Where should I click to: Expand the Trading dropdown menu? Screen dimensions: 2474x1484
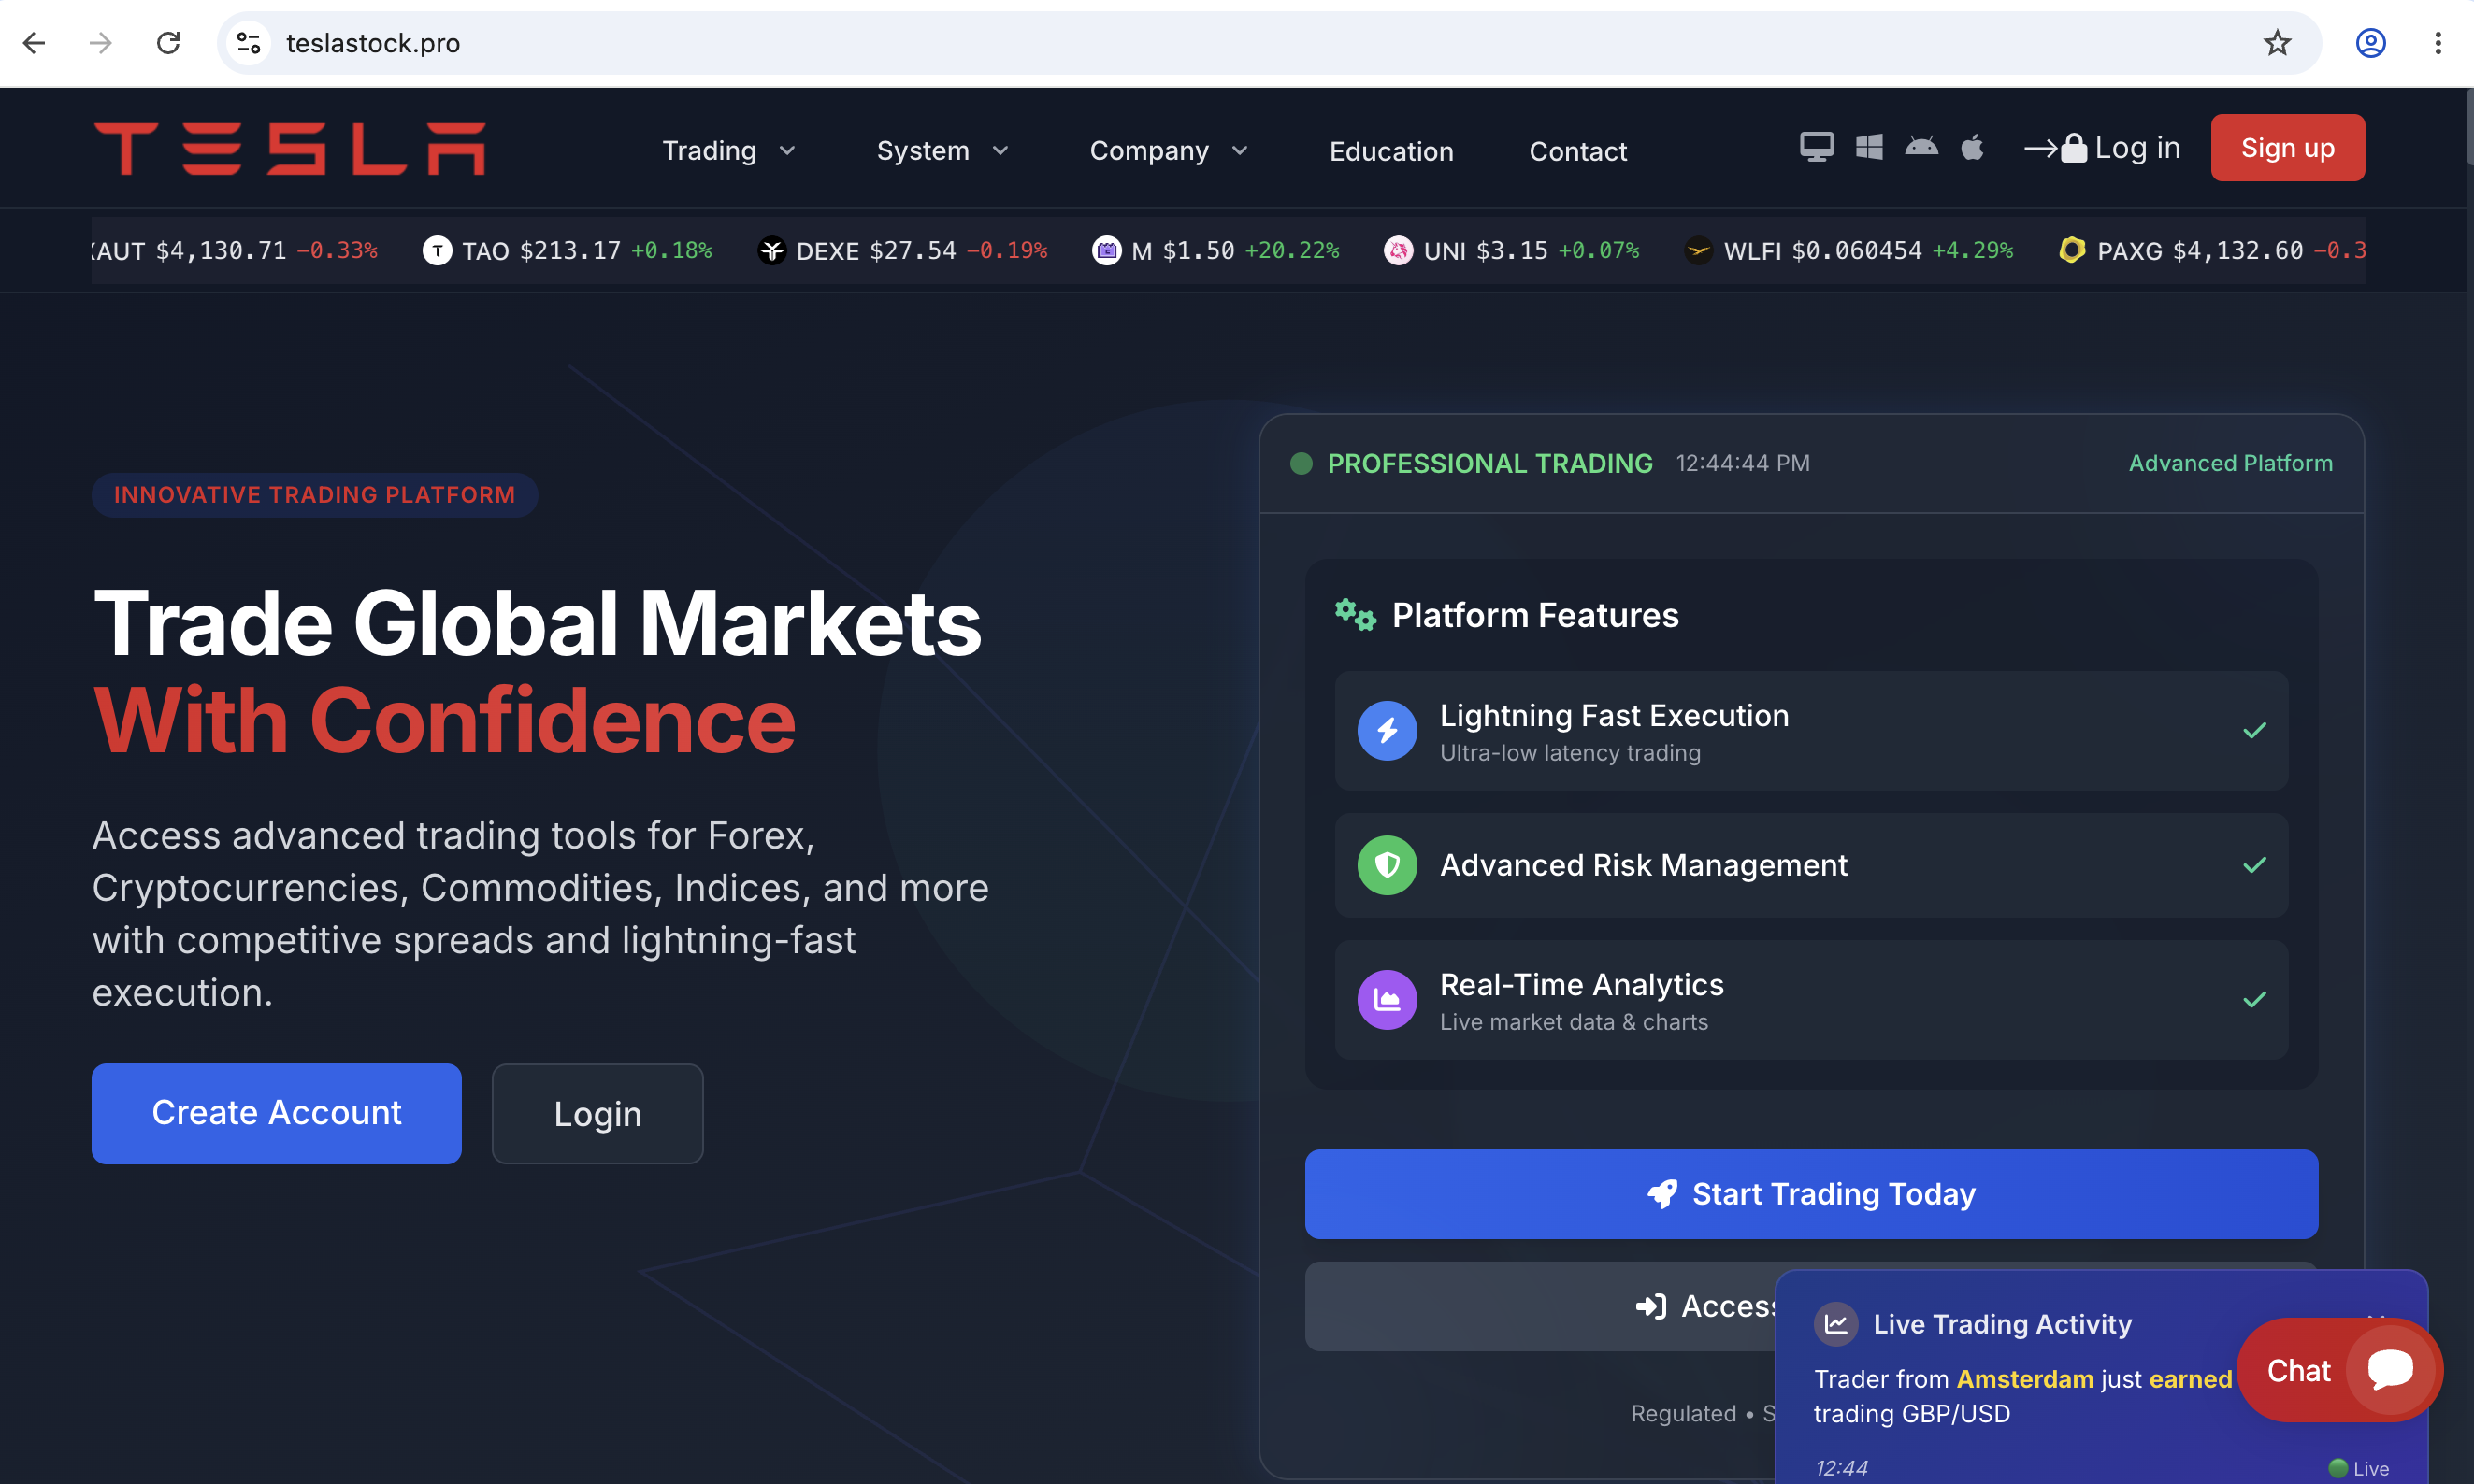728,151
